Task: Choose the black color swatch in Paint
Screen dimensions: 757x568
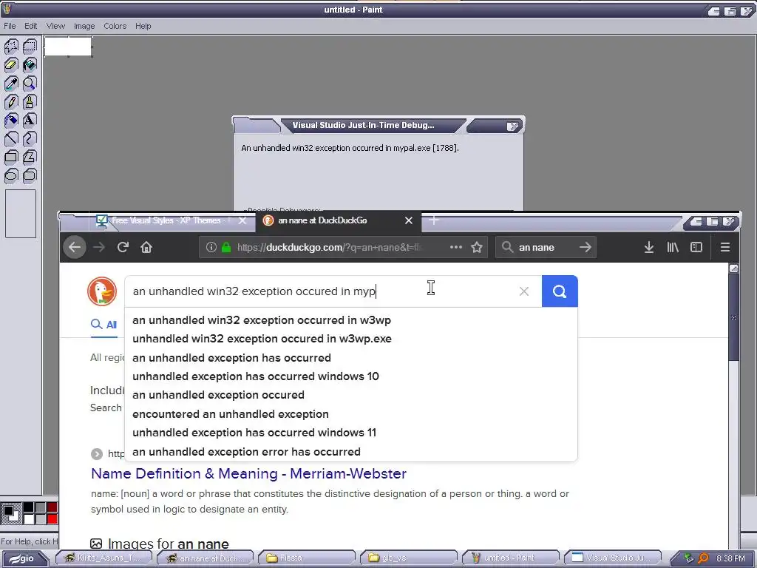Action: pos(29,507)
